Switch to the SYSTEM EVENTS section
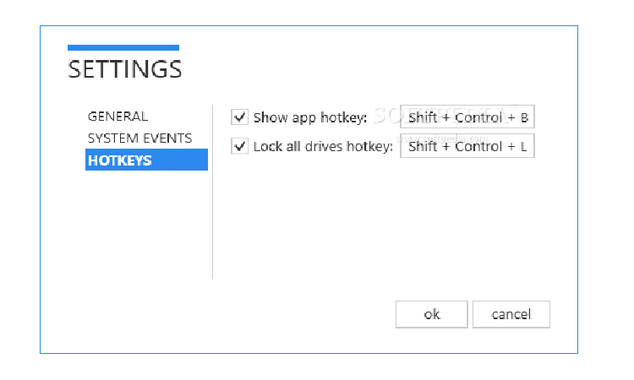The width and height of the screenshot is (634, 380). pyautogui.click(x=139, y=138)
